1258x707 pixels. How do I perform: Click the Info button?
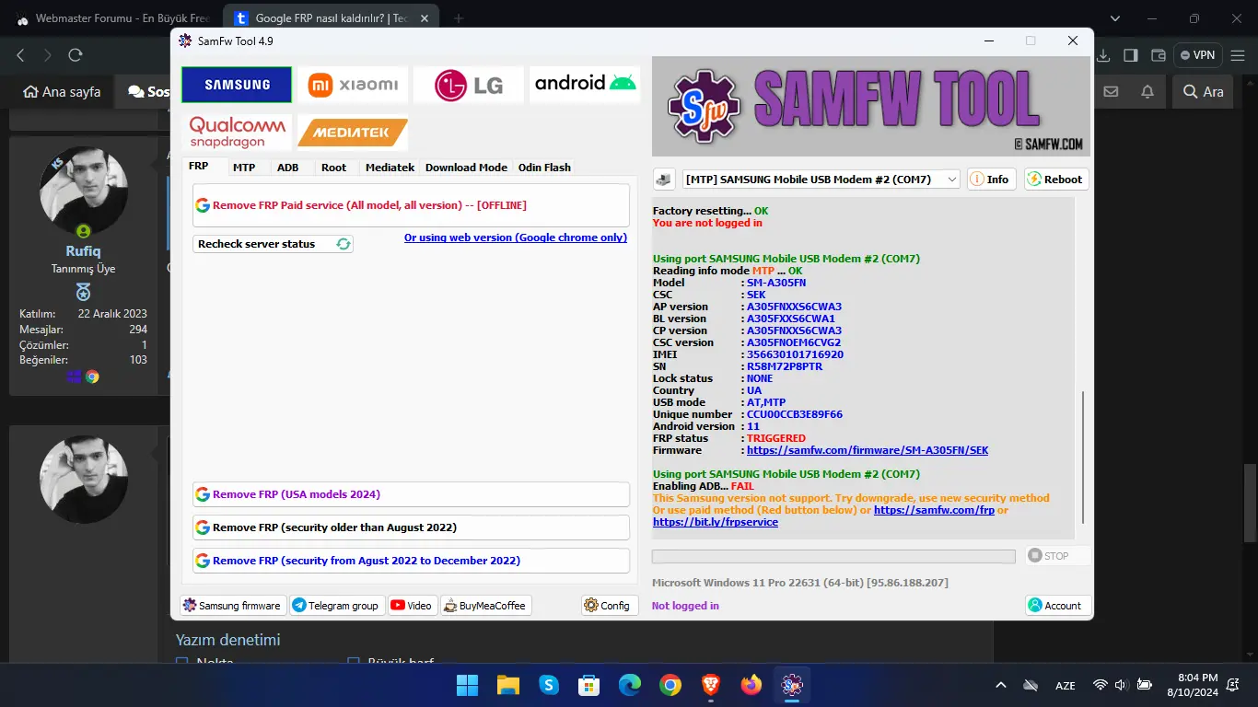[x=991, y=180]
